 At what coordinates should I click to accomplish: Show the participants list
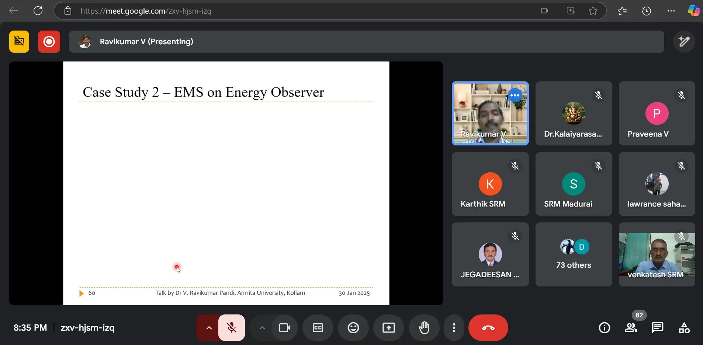(631, 328)
